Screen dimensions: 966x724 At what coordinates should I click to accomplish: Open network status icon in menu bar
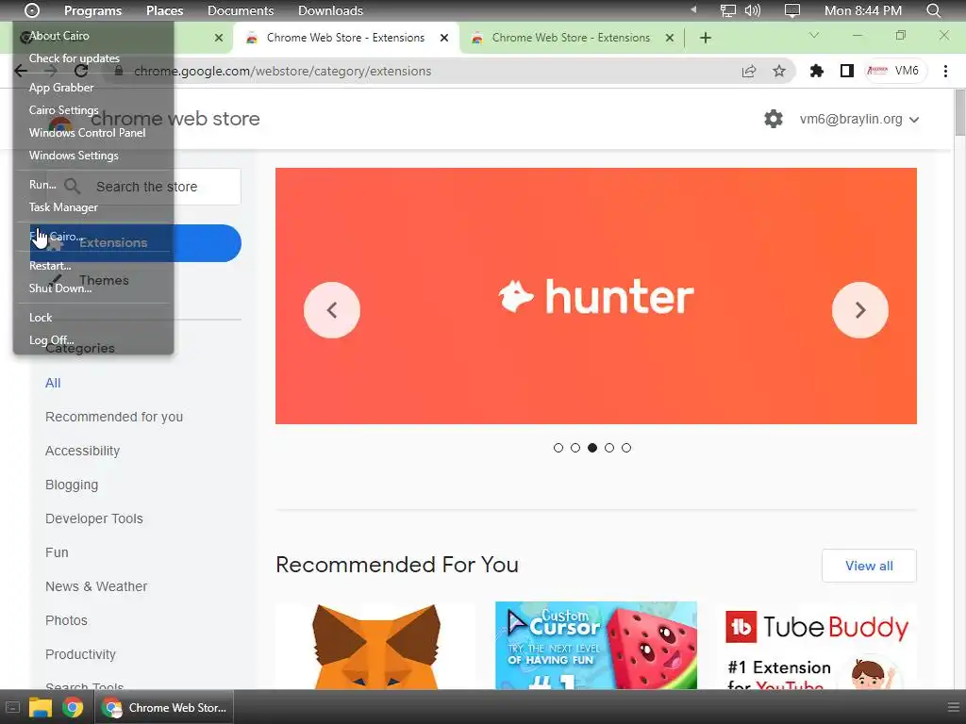click(x=728, y=10)
